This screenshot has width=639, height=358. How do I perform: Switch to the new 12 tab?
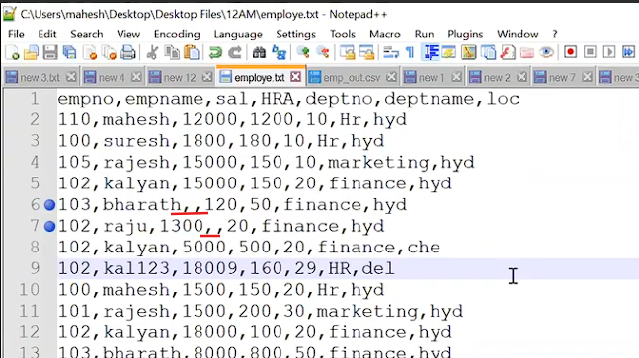coord(181,77)
